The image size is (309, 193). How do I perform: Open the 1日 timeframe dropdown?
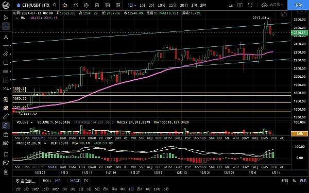point(132,5)
